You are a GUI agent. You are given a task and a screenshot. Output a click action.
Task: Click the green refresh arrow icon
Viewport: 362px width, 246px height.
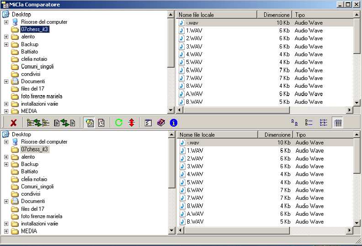coord(119,123)
